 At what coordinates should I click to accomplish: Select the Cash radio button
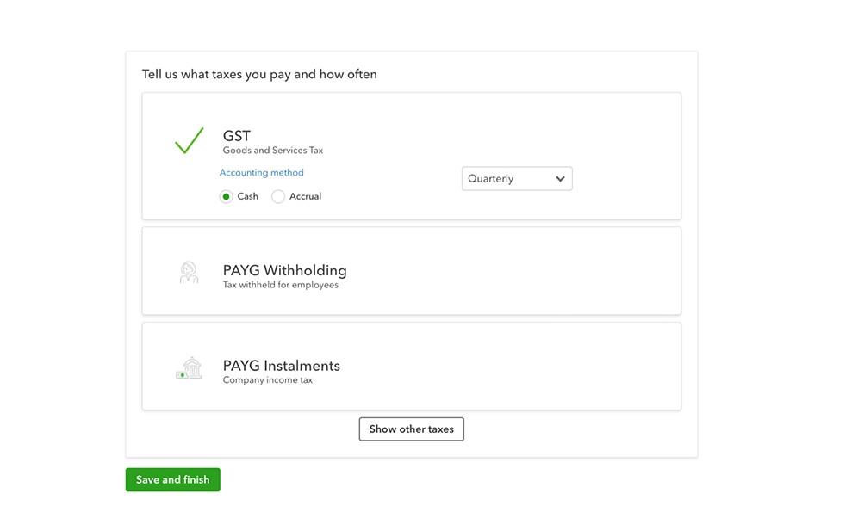click(226, 196)
